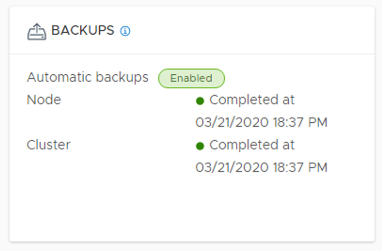Click Cluster's "Completed at" status text

click(252, 145)
